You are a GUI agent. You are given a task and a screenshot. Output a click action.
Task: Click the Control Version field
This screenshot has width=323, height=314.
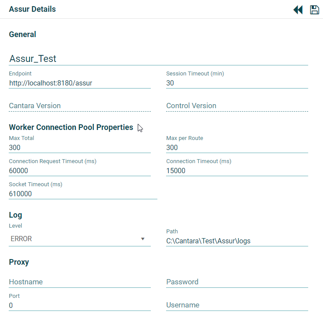click(x=237, y=106)
